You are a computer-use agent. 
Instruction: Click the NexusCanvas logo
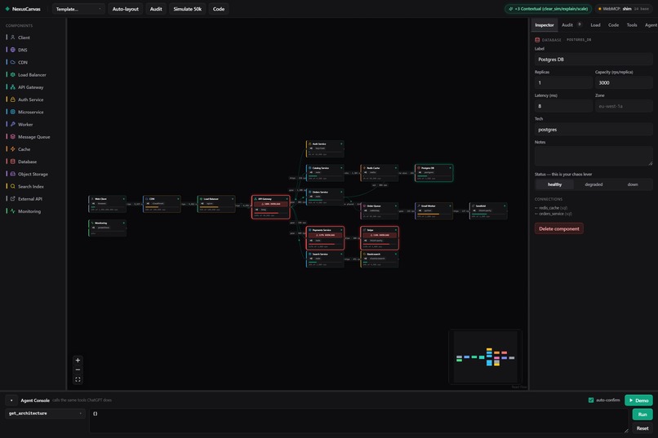click(x=23, y=9)
